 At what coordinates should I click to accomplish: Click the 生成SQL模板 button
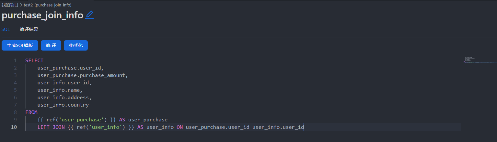coord(20,45)
